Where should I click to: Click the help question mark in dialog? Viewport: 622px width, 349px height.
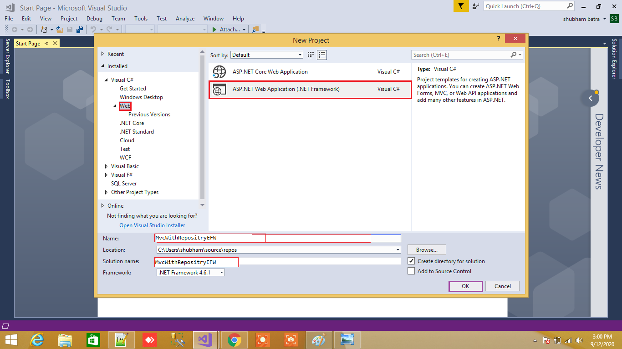pos(499,39)
